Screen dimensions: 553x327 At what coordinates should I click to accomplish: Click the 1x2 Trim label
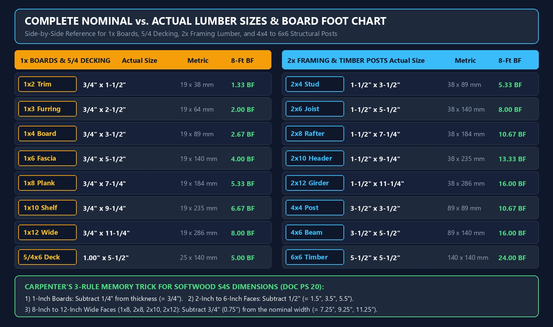(47, 84)
